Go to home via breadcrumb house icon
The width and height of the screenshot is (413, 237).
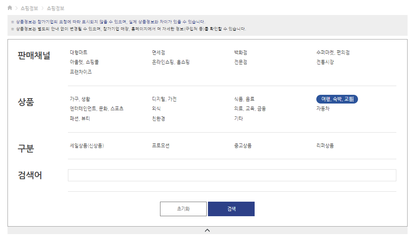[10, 8]
